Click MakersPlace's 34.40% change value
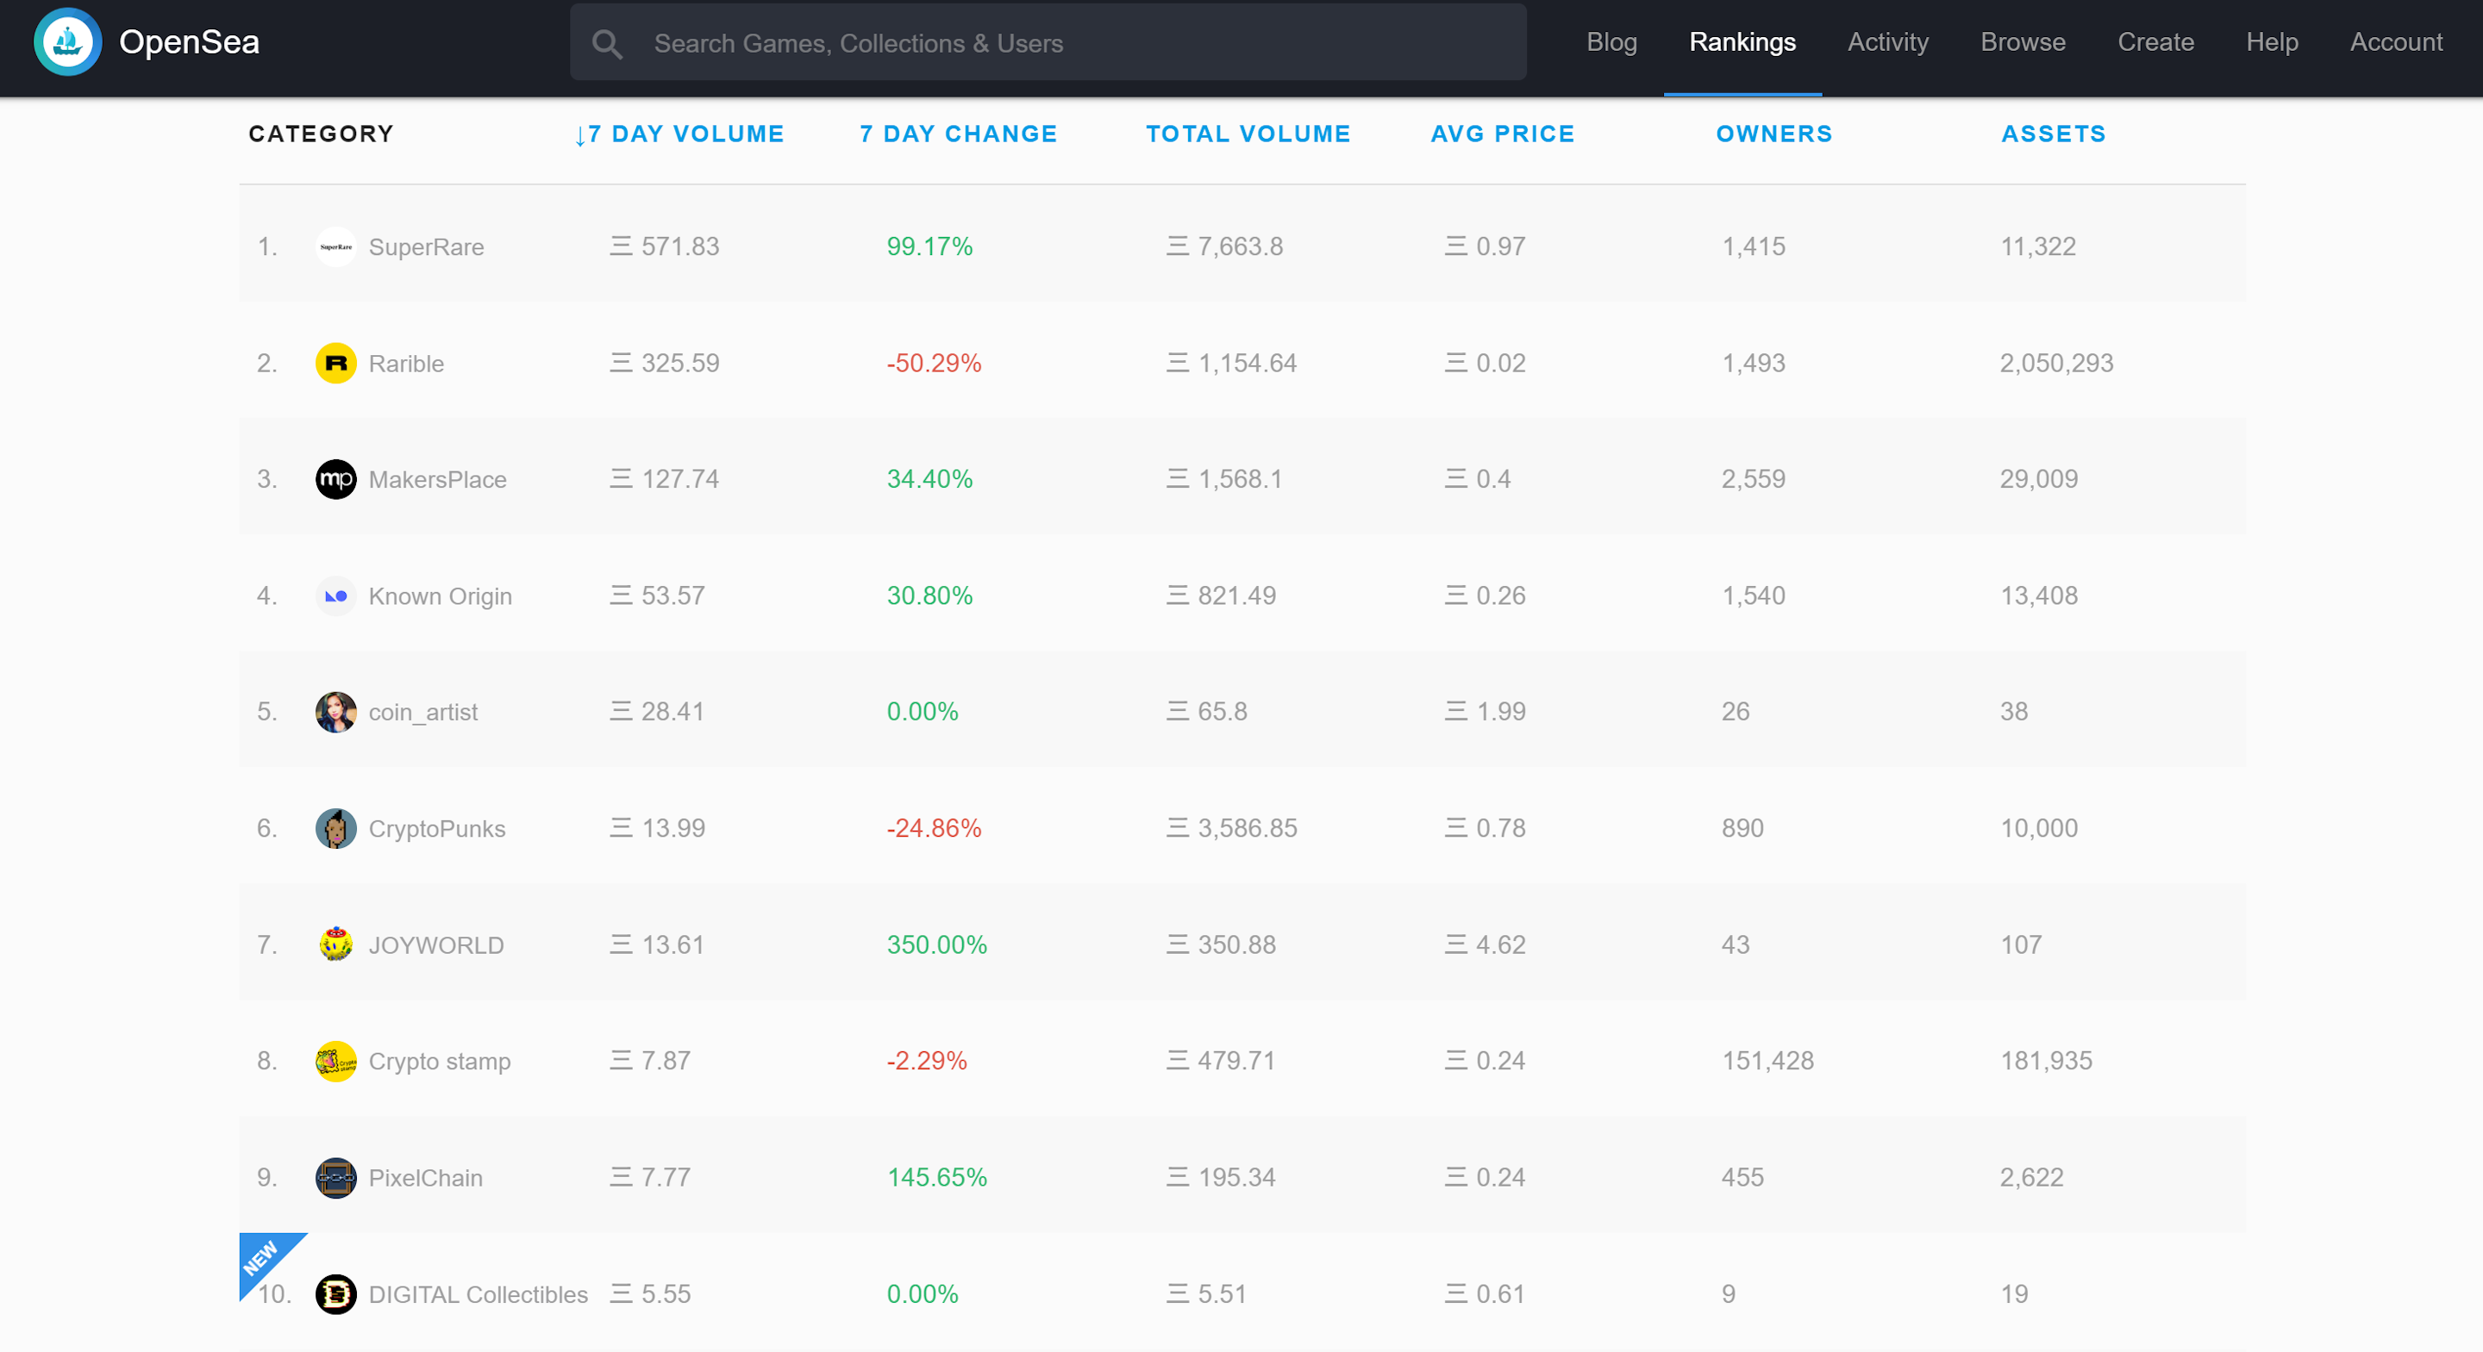This screenshot has width=2483, height=1352. pyautogui.click(x=929, y=479)
